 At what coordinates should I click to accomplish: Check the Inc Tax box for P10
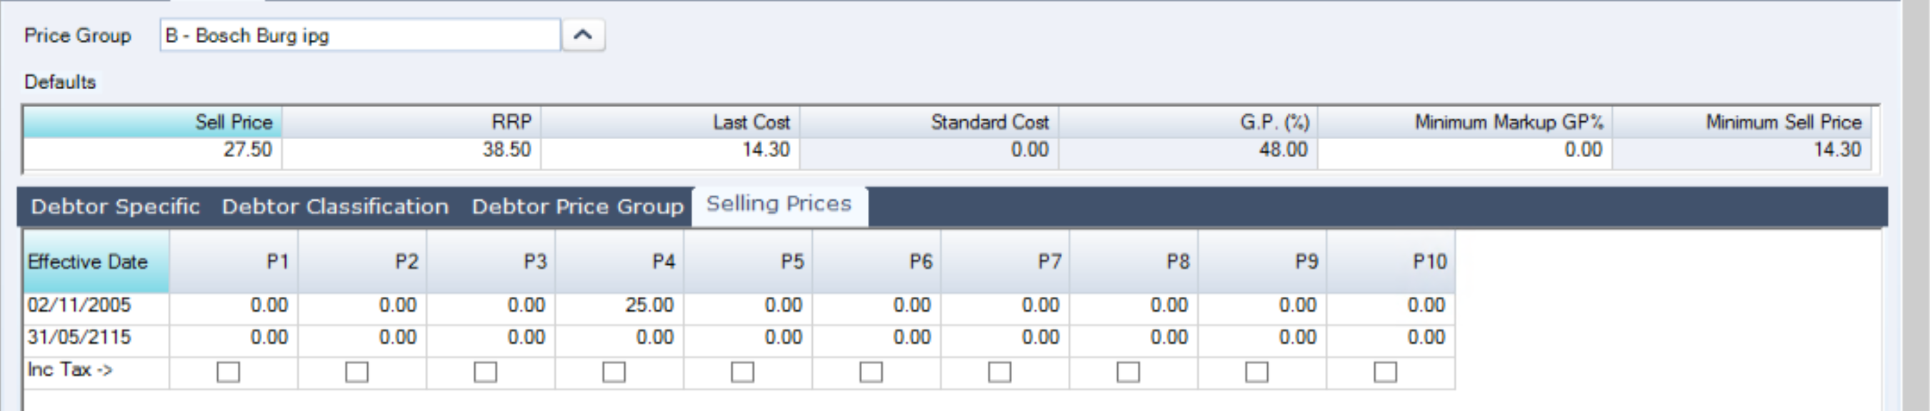(x=1384, y=372)
